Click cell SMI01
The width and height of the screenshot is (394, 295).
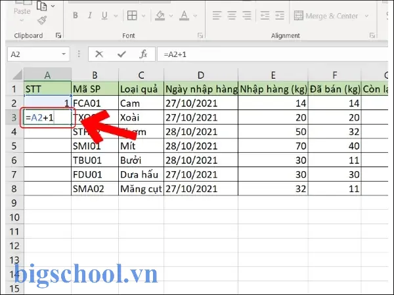(x=95, y=146)
